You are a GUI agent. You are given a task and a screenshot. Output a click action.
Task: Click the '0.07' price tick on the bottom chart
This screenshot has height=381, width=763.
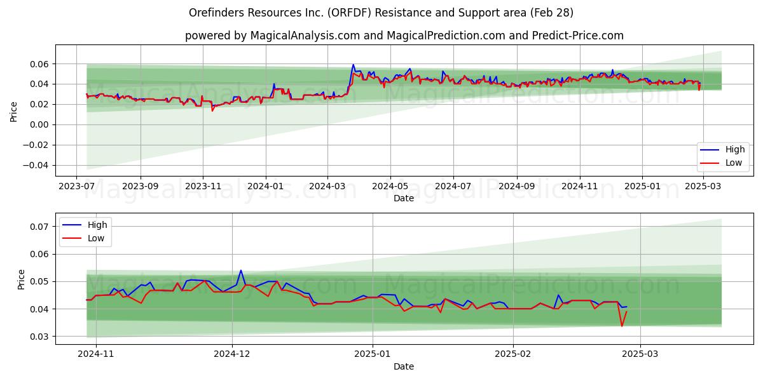(39, 227)
